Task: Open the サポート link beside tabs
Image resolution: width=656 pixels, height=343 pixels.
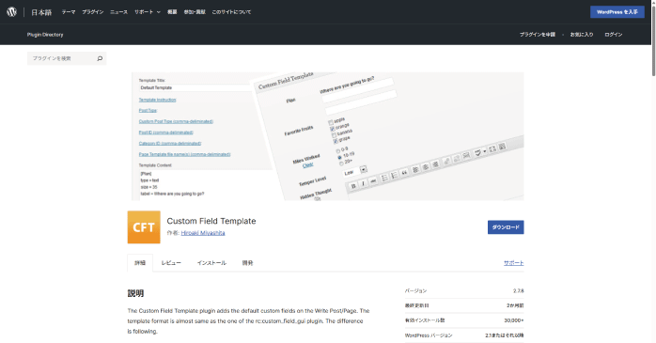Action: coord(513,263)
